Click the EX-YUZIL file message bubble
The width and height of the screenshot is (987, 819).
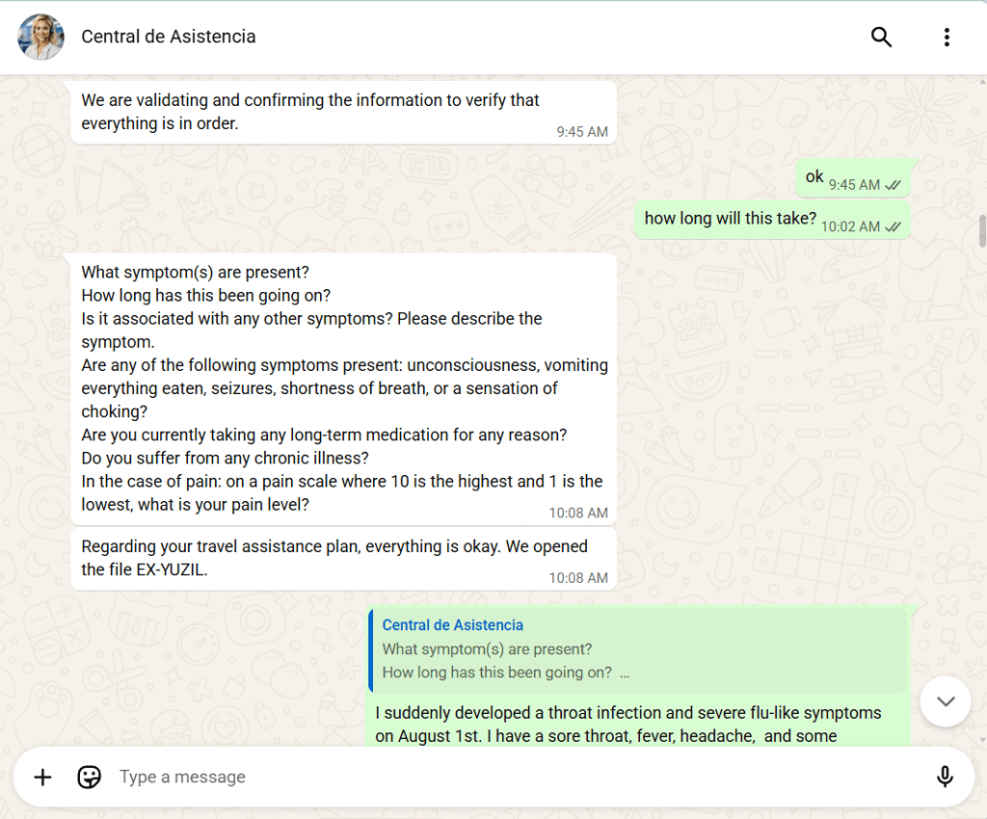tap(343, 559)
